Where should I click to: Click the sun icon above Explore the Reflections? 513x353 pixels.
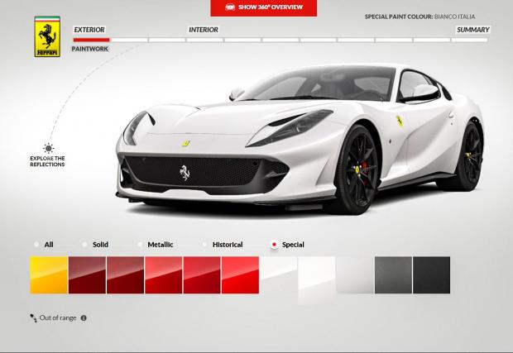point(48,148)
